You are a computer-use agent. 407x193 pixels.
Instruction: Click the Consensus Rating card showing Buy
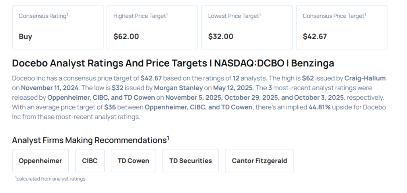click(x=58, y=27)
